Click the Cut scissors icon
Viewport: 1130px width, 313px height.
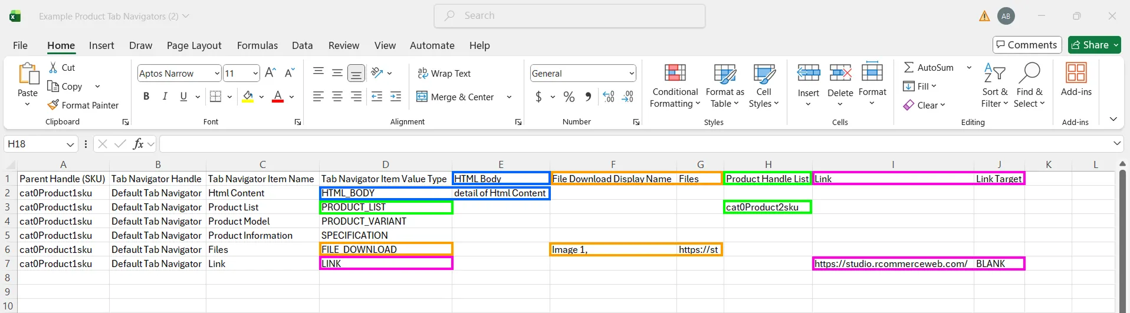(53, 68)
